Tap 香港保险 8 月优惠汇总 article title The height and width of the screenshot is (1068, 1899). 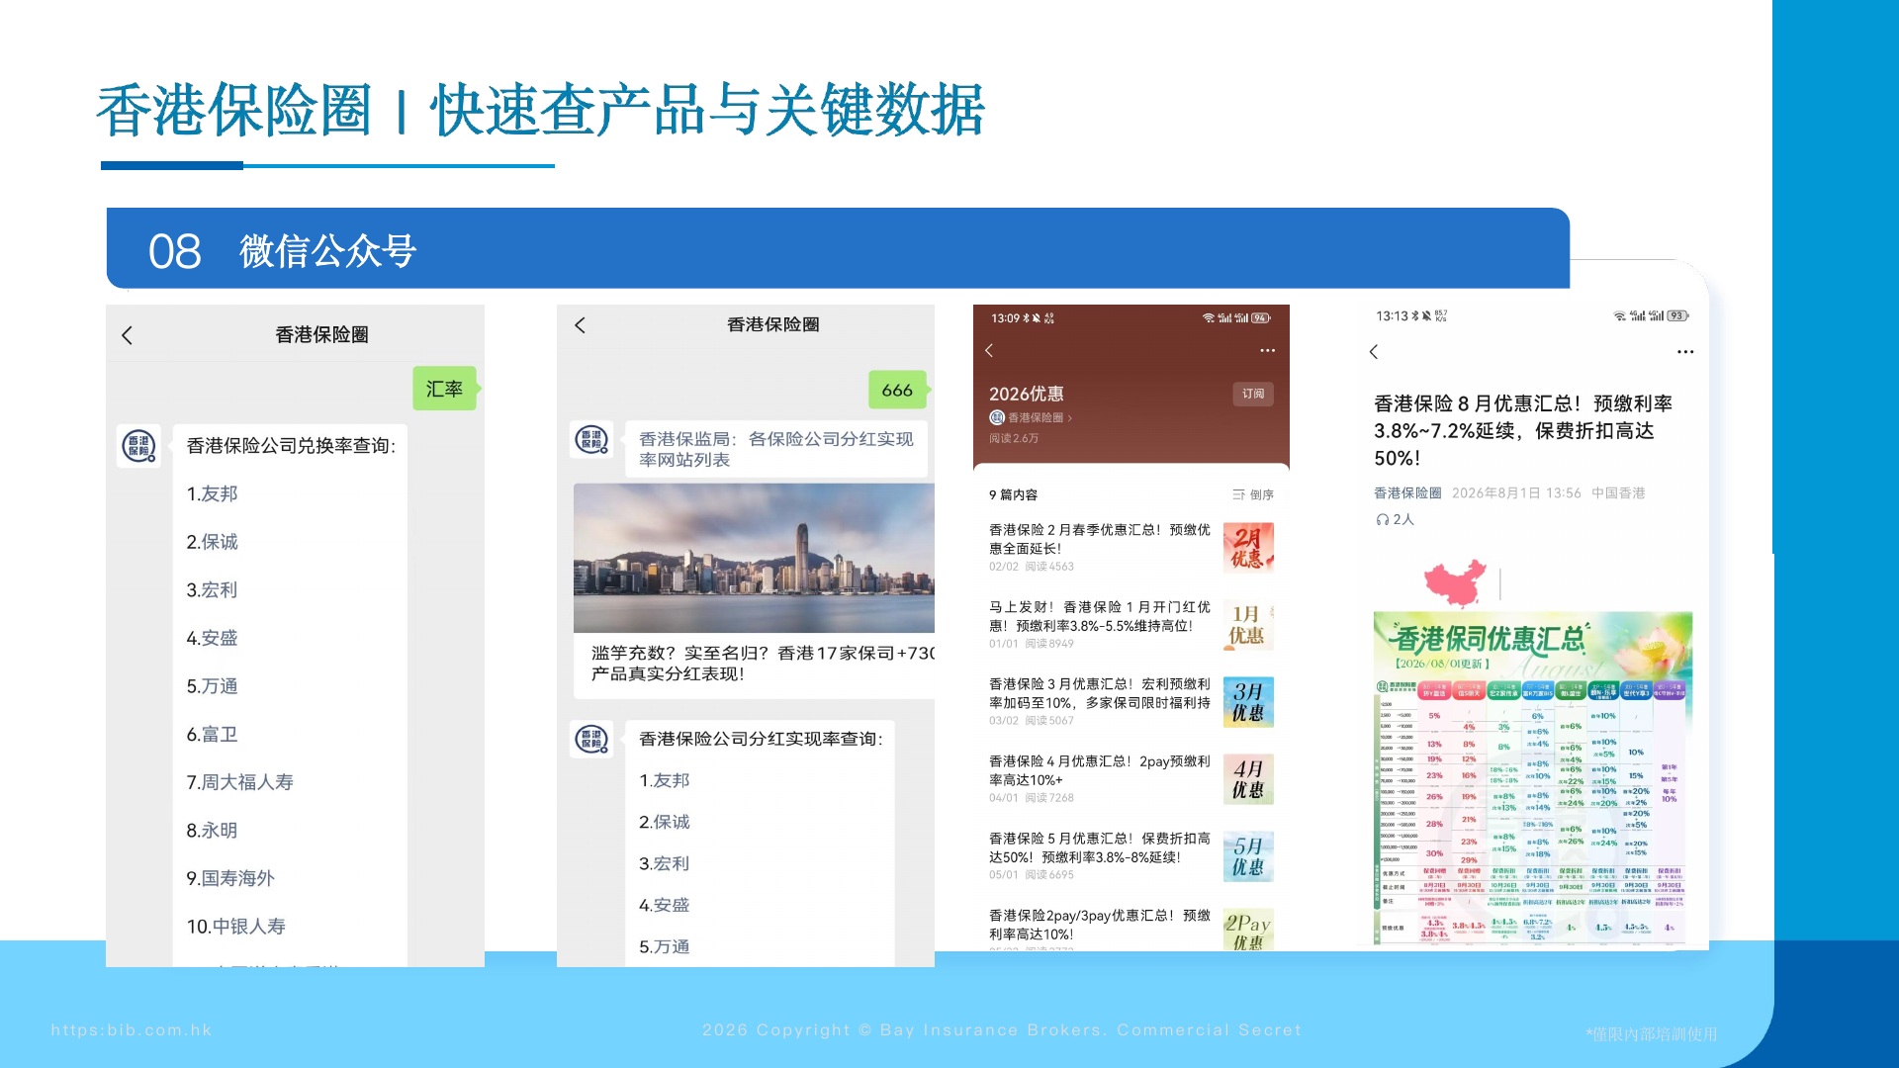pyautogui.click(x=1523, y=430)
